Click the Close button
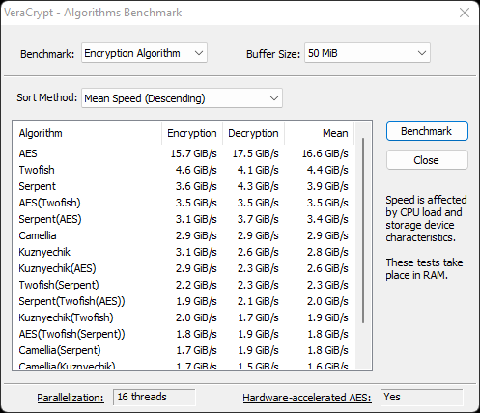The height and width of the screenshot is (413, 480). click(427, 160)
